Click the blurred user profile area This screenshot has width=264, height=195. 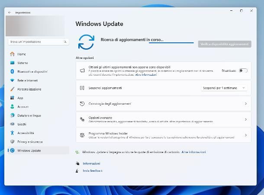click(x=35, y=26)
